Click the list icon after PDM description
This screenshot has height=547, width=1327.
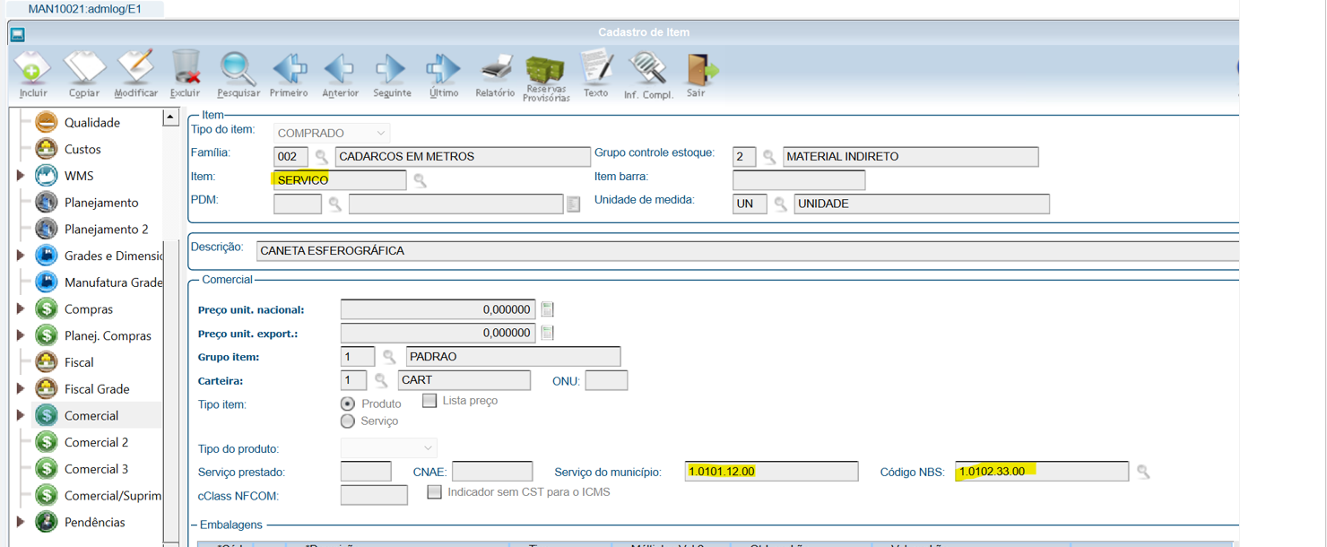[574, 204]
